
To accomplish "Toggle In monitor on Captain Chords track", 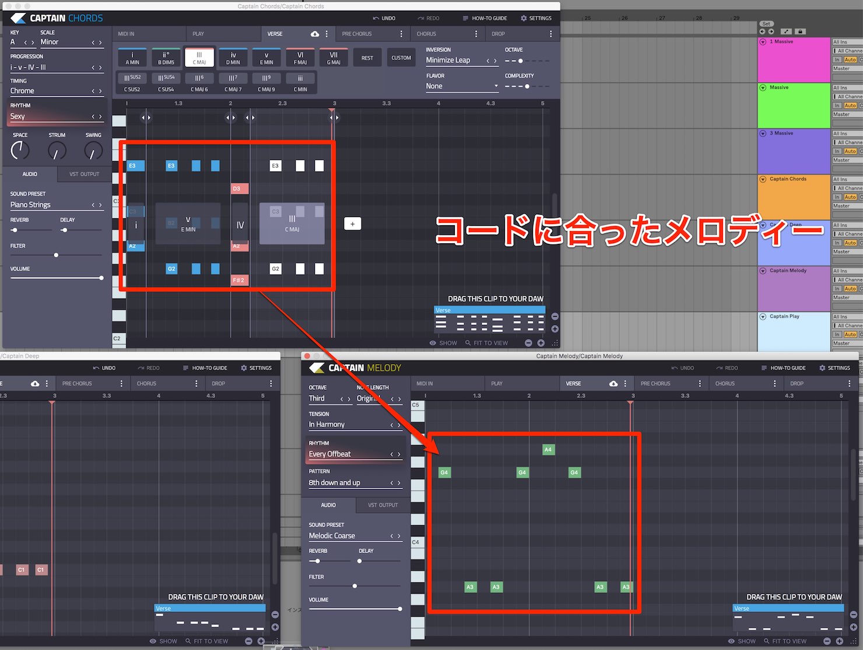I will [x=837, y=197].
